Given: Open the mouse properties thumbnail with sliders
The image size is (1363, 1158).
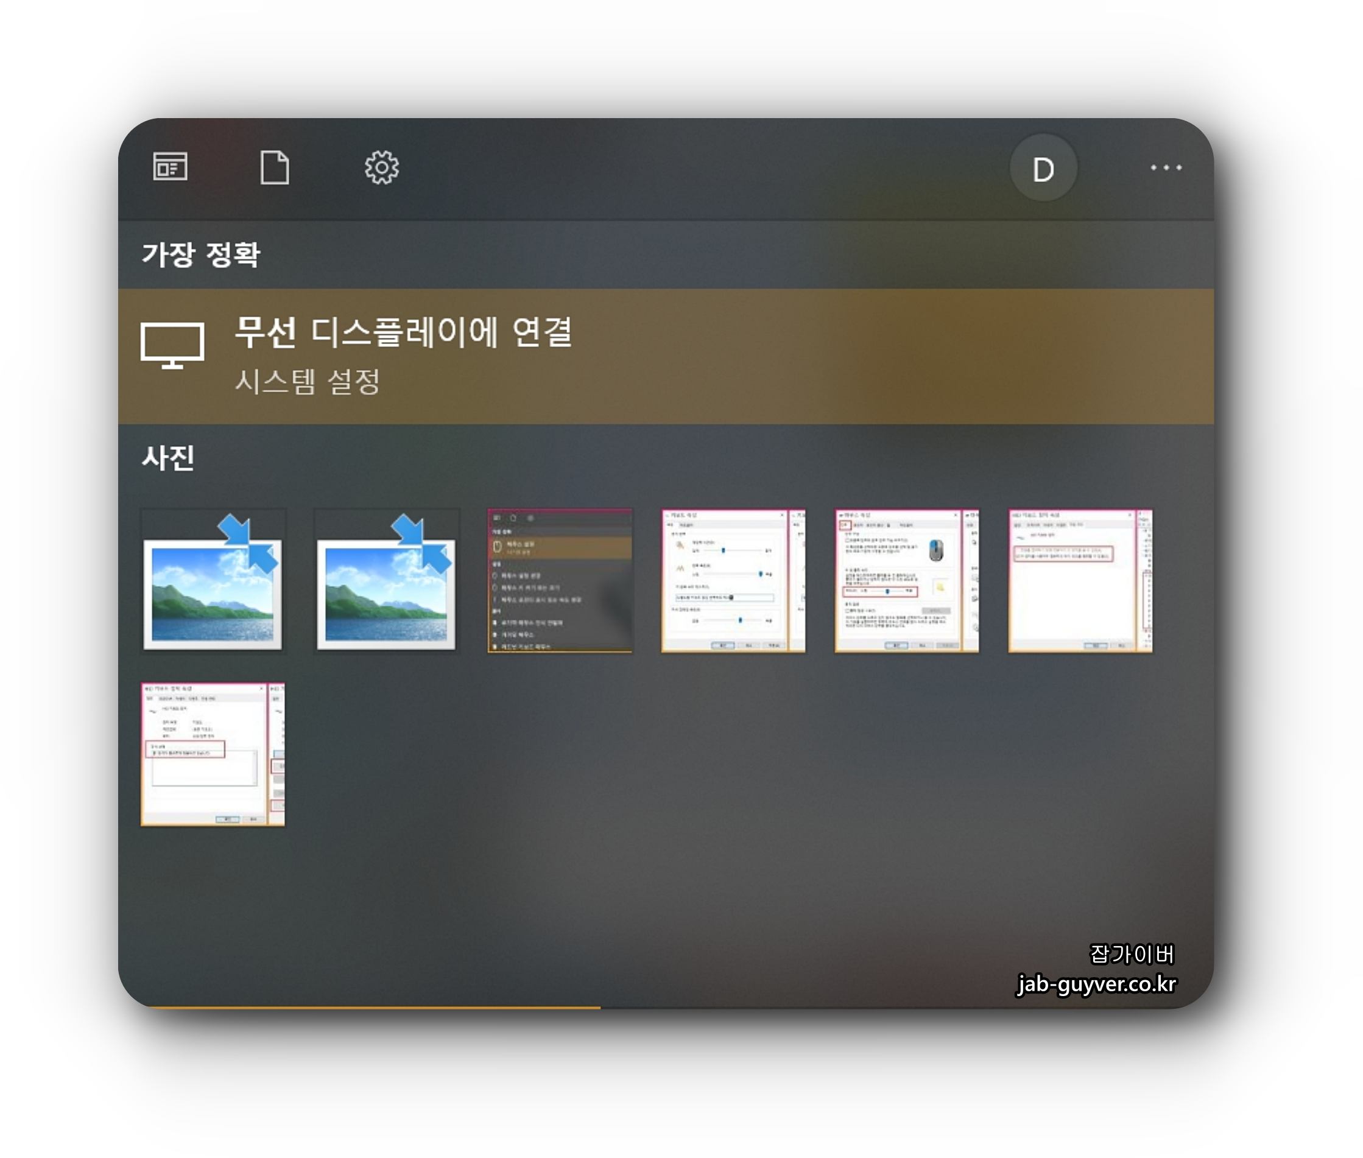Looking at the screenshot, I should pos(733,581).
